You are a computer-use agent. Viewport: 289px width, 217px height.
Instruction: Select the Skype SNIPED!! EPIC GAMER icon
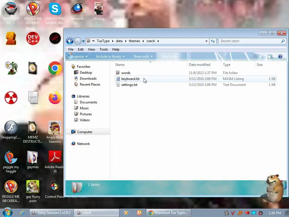pos(55,13)
